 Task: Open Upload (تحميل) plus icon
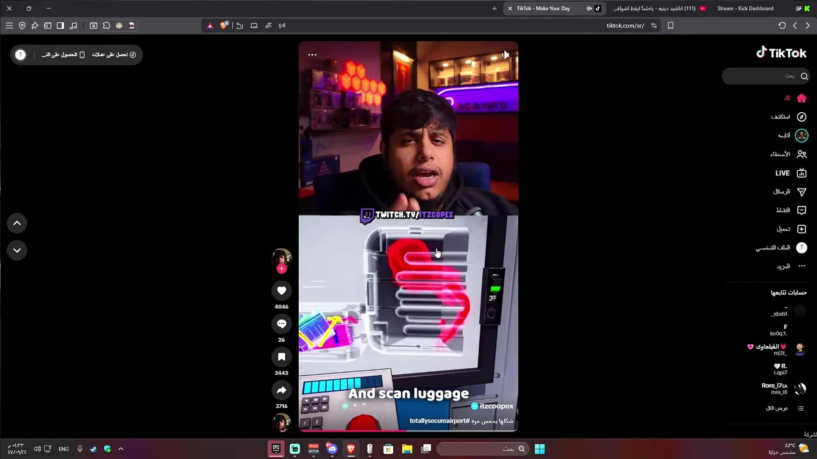pyautogui.click(x=802, y=229)
